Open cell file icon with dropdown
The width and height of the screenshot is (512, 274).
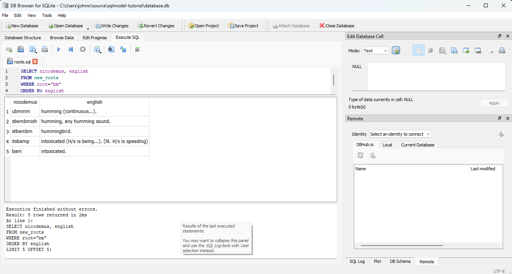point(443,50)
